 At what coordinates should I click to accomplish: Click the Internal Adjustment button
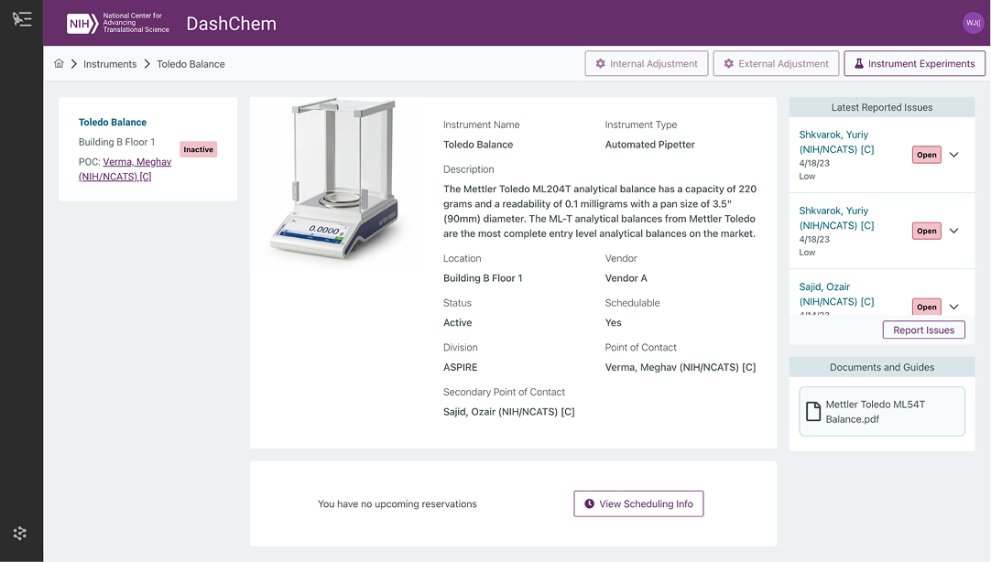click(x=647, y=64)
